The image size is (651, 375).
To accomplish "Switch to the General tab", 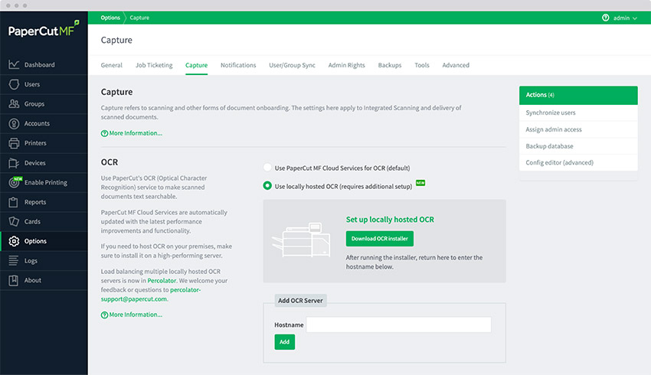I will [x=112, y=65].
